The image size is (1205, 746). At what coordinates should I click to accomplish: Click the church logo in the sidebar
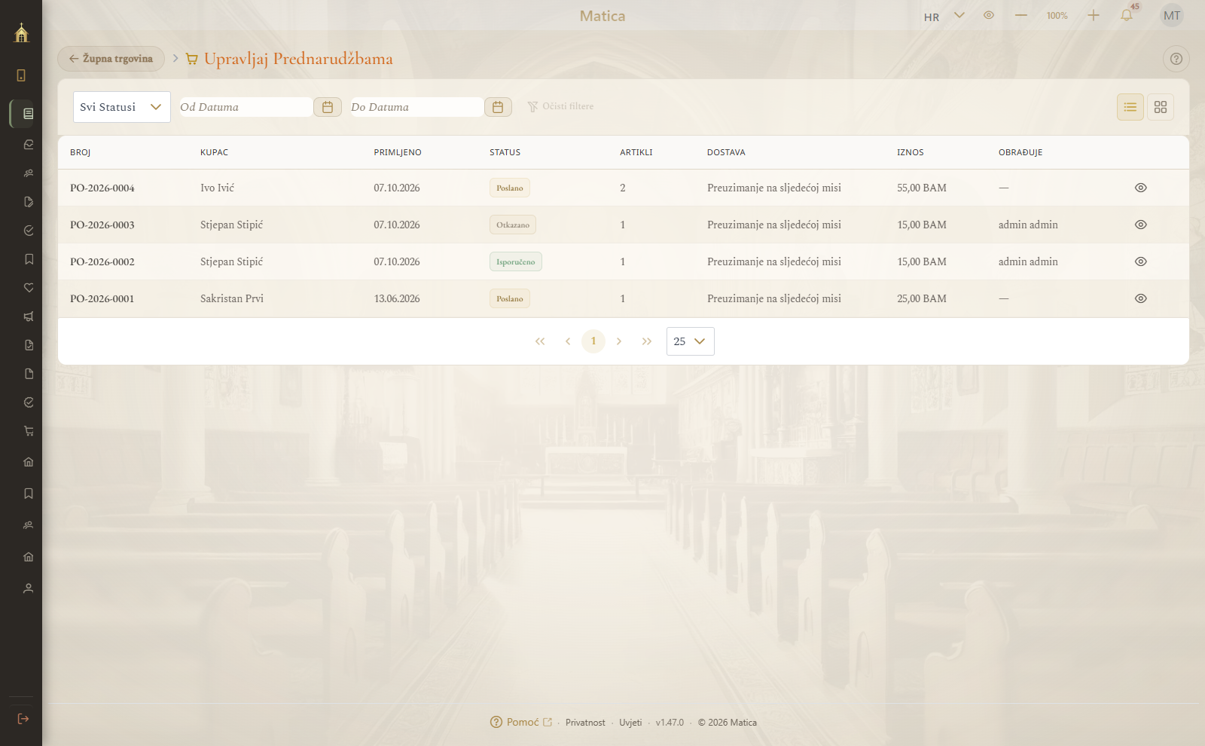click(21, 32)
